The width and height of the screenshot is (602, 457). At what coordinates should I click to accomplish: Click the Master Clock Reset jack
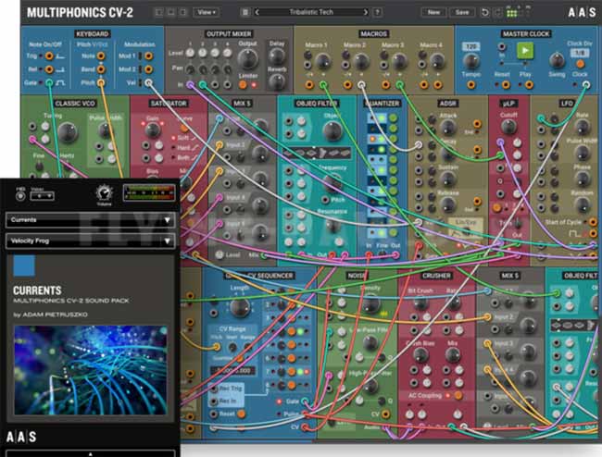tap(506, 85)
